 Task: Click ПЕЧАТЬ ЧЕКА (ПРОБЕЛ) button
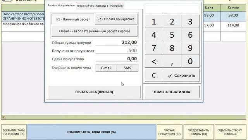[x=94, y=92]
